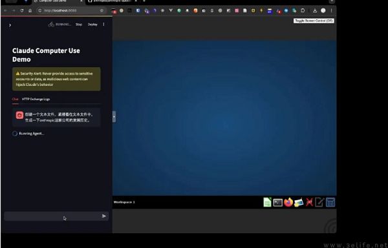Viewport: 388px width, 248px height.
Task: Click the Stop button
Action: pyautogui.click(x=79, y=24)
